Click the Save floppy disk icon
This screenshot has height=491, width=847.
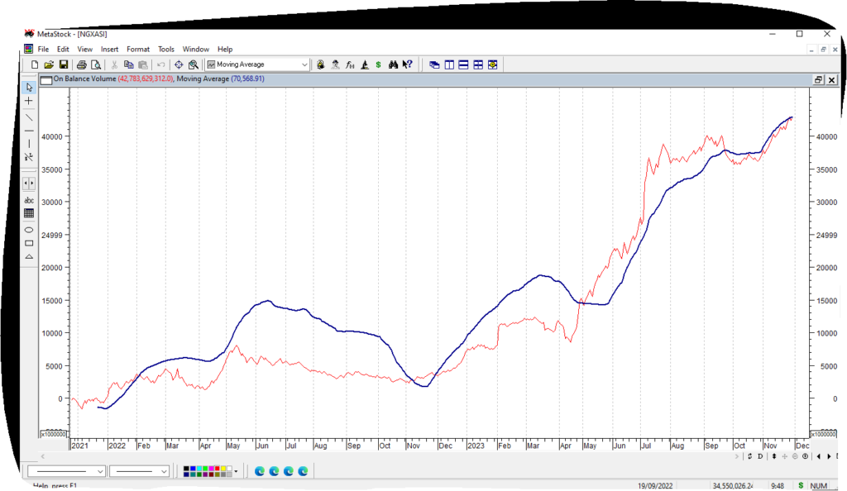tap(63, 64)
